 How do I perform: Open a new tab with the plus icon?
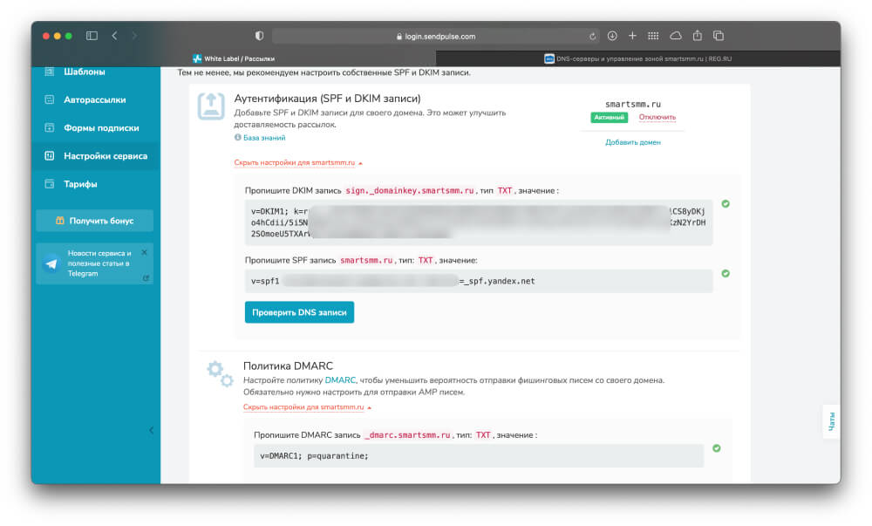(632, 36)
